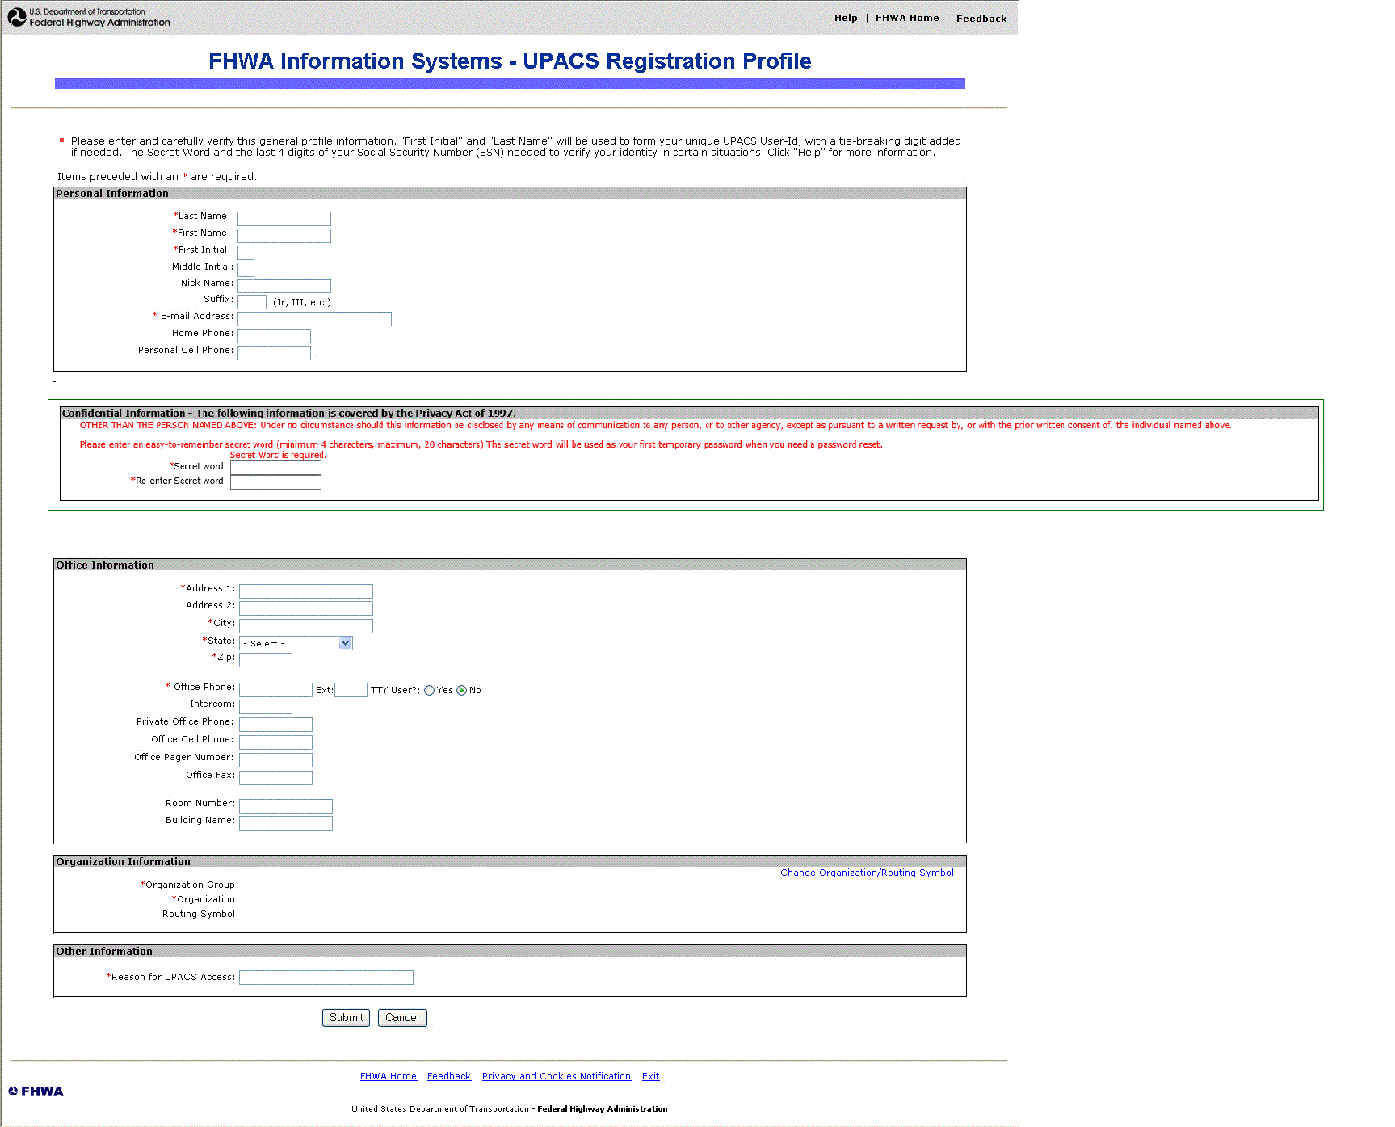The image size is (1395, 1127).
Task: Focus the Secret word field
Action: [275, 467]
